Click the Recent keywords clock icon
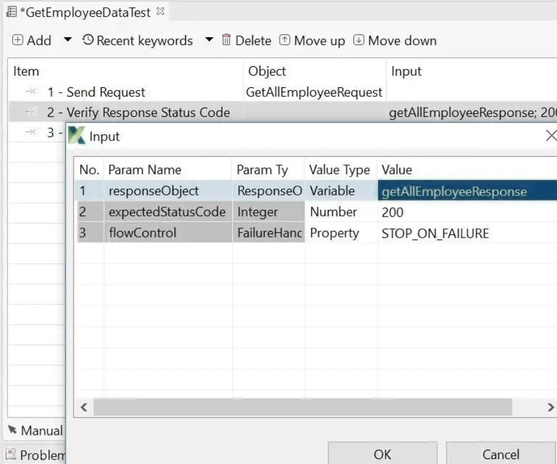This screenshot has width=557, height=464. point(88,40)
